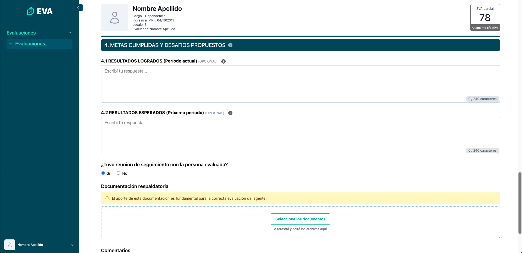Click the warning triangle icon in the yellow alert
Screen dimensions: 522x253
[107, 198]
